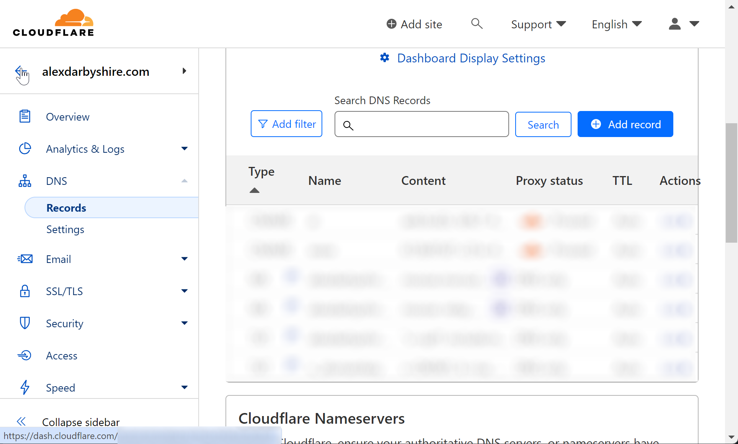Click the scrollbar down arrow
The height and width of the screenshot is (444, 738).
[x=731, y=437]
